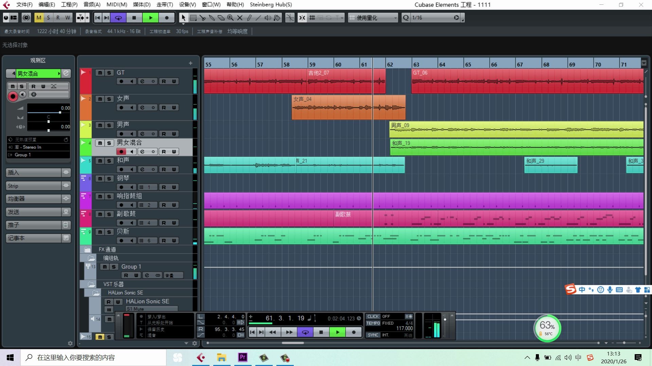This screenshot has width=652, height=366.
Task: Open Steinberg Hub(S) menu
Action: [x=271, y=4]
